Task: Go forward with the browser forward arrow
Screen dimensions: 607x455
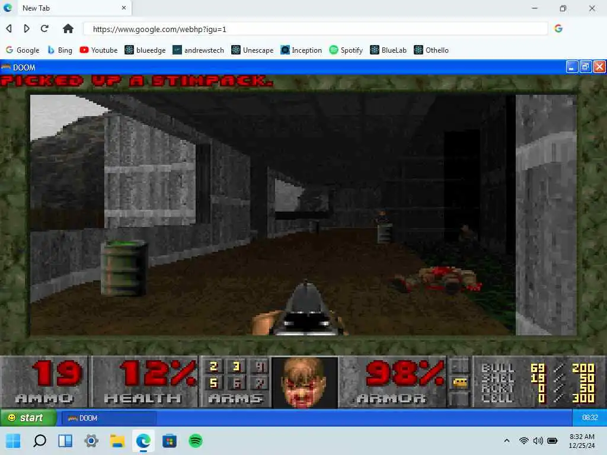Action: [x=26, y=28]
